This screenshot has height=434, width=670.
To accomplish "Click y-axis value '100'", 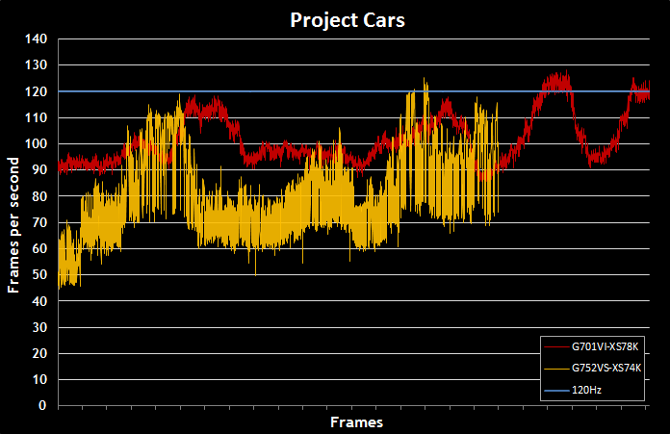I will click(36, 143).
